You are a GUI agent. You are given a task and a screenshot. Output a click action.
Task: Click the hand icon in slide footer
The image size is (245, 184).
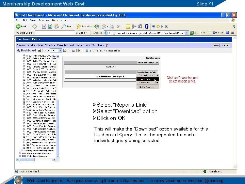coord(18,180)
